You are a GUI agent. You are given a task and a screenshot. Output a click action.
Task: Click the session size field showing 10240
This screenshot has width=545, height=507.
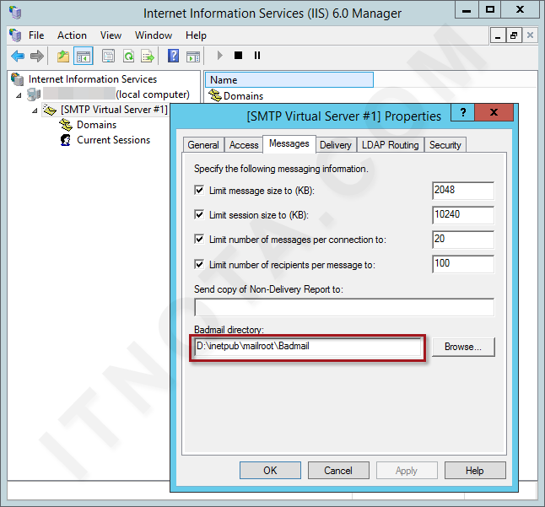tap(463, 215)
